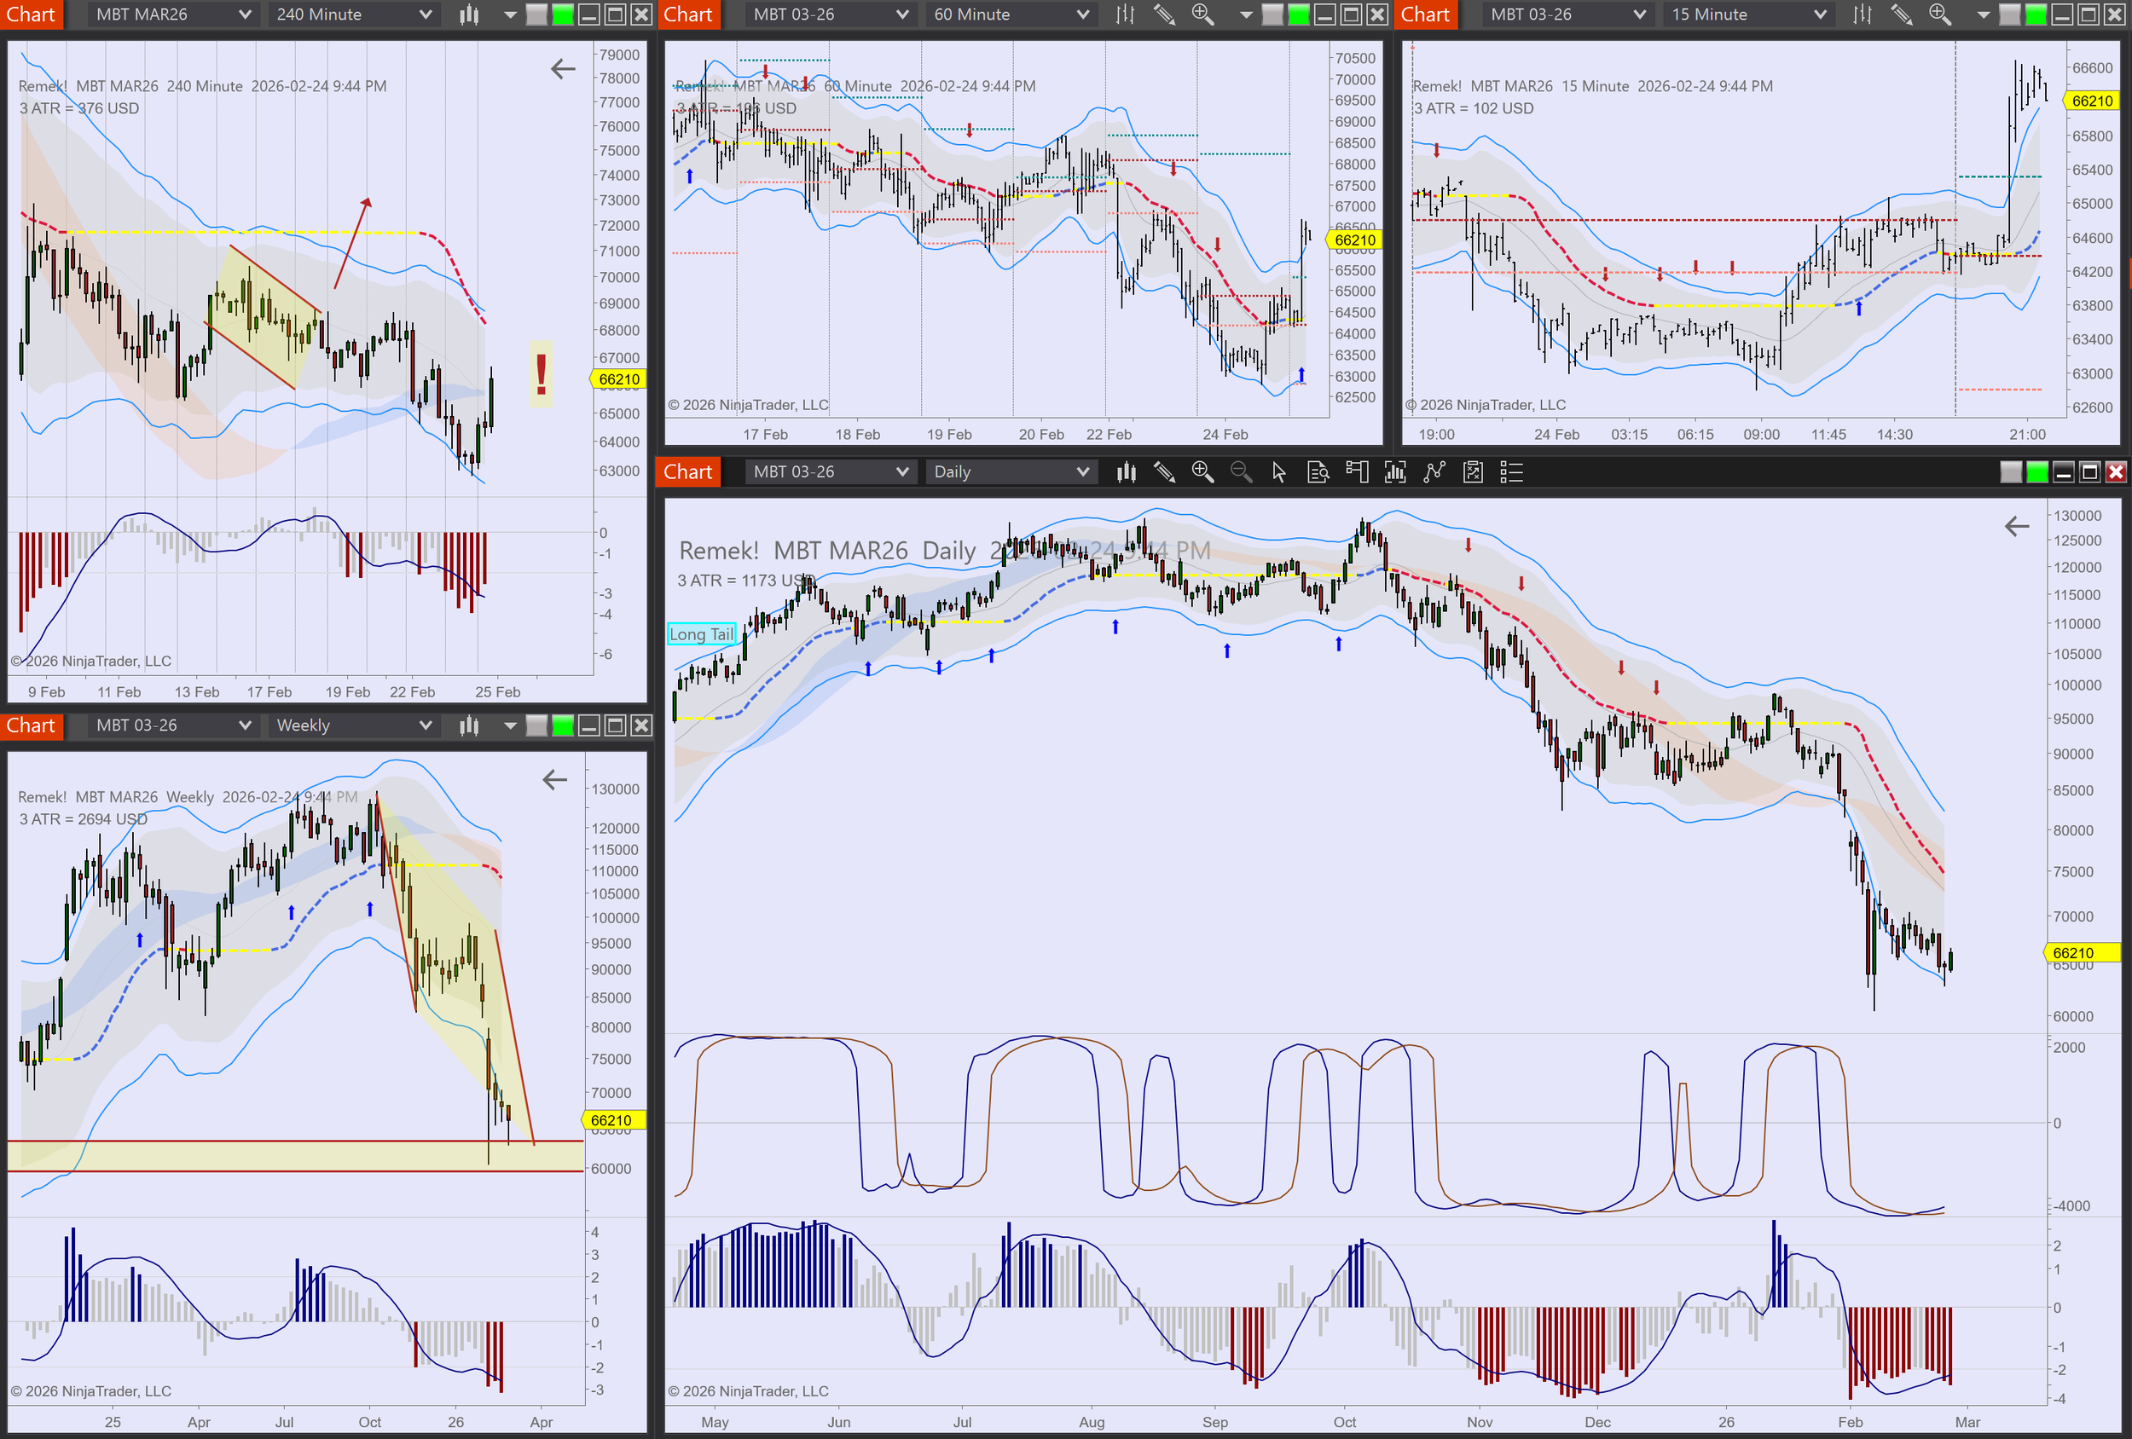Open the 60 Minute interval dropdown

coord(1010,14)
